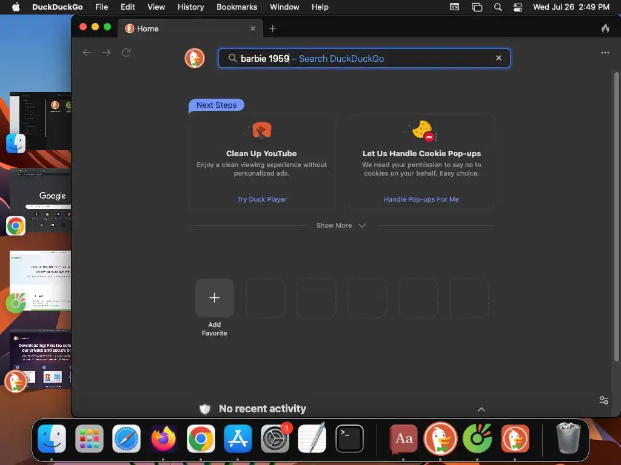Click the keyboard input icon in the menu bar
Screen dimensions: 621x465
455,7
